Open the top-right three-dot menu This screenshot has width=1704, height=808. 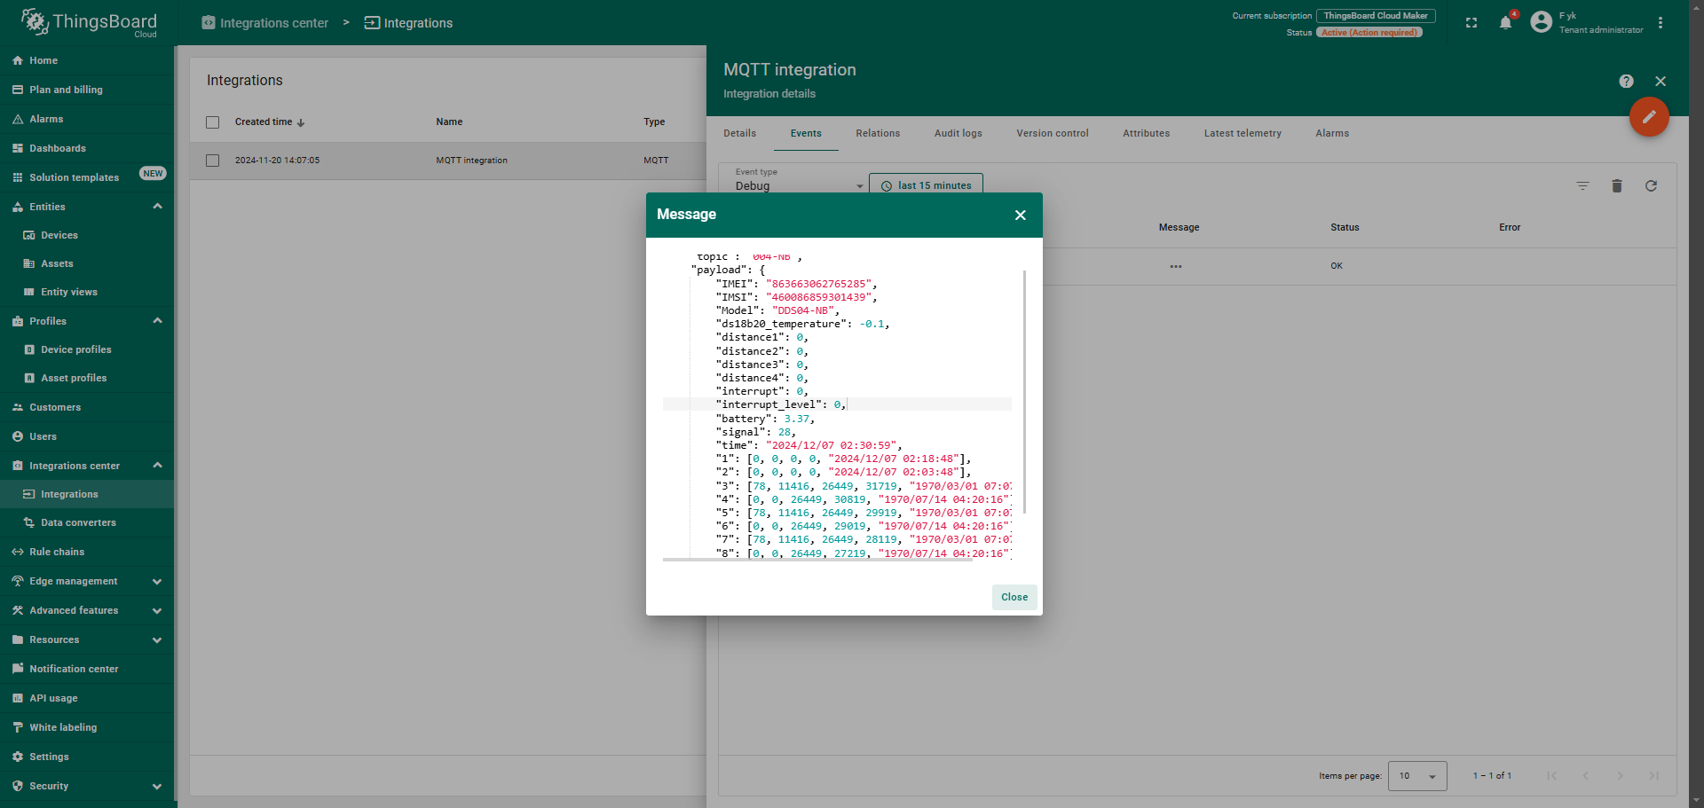[1661, 23]
